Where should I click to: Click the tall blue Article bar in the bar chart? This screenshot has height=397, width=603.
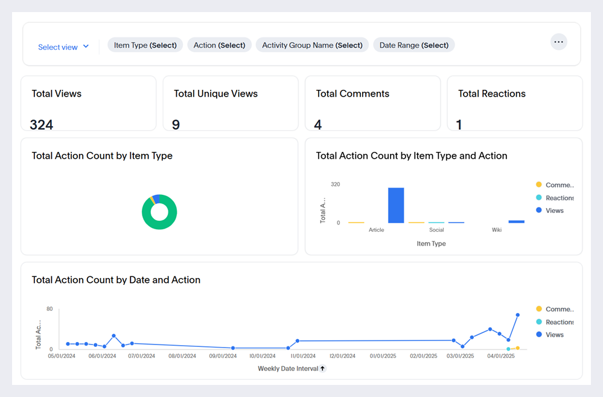coord(397,205)
